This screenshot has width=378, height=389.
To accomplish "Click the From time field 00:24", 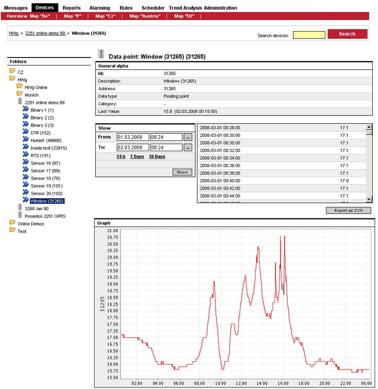I will (166, 137).
